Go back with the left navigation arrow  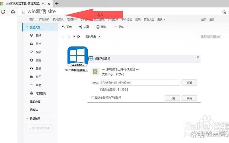[x=63, y=37]
